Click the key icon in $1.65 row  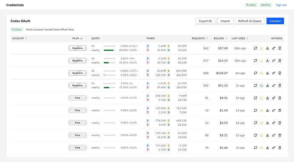click(x=274, y=111)
